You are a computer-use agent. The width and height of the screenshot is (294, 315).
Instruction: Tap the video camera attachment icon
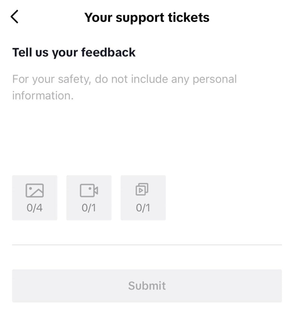pyautogui.click(x=89, y=190)
